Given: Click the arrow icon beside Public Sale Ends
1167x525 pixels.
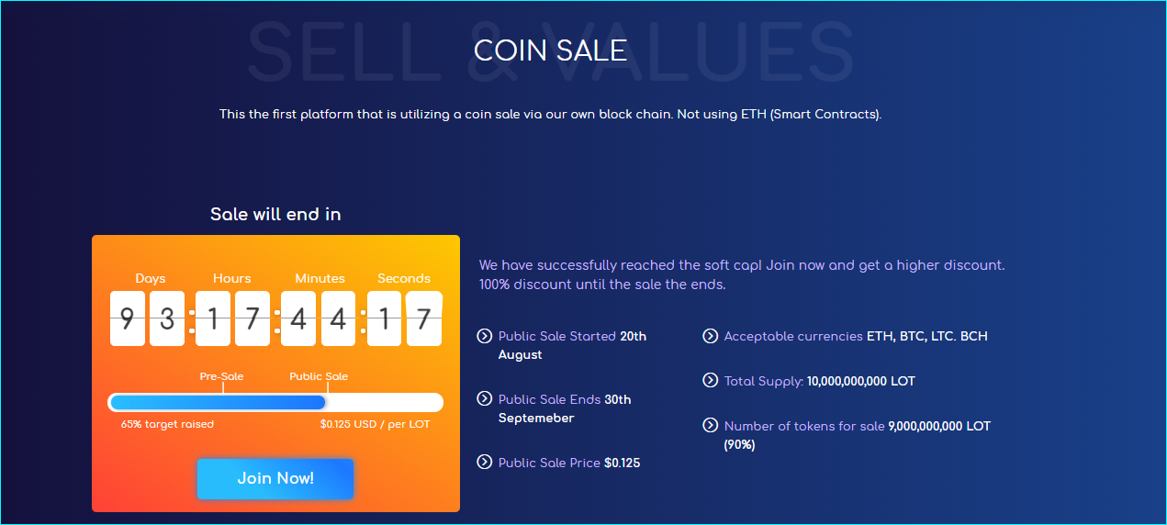Looking at the screenshot, I should coord(485,398).
